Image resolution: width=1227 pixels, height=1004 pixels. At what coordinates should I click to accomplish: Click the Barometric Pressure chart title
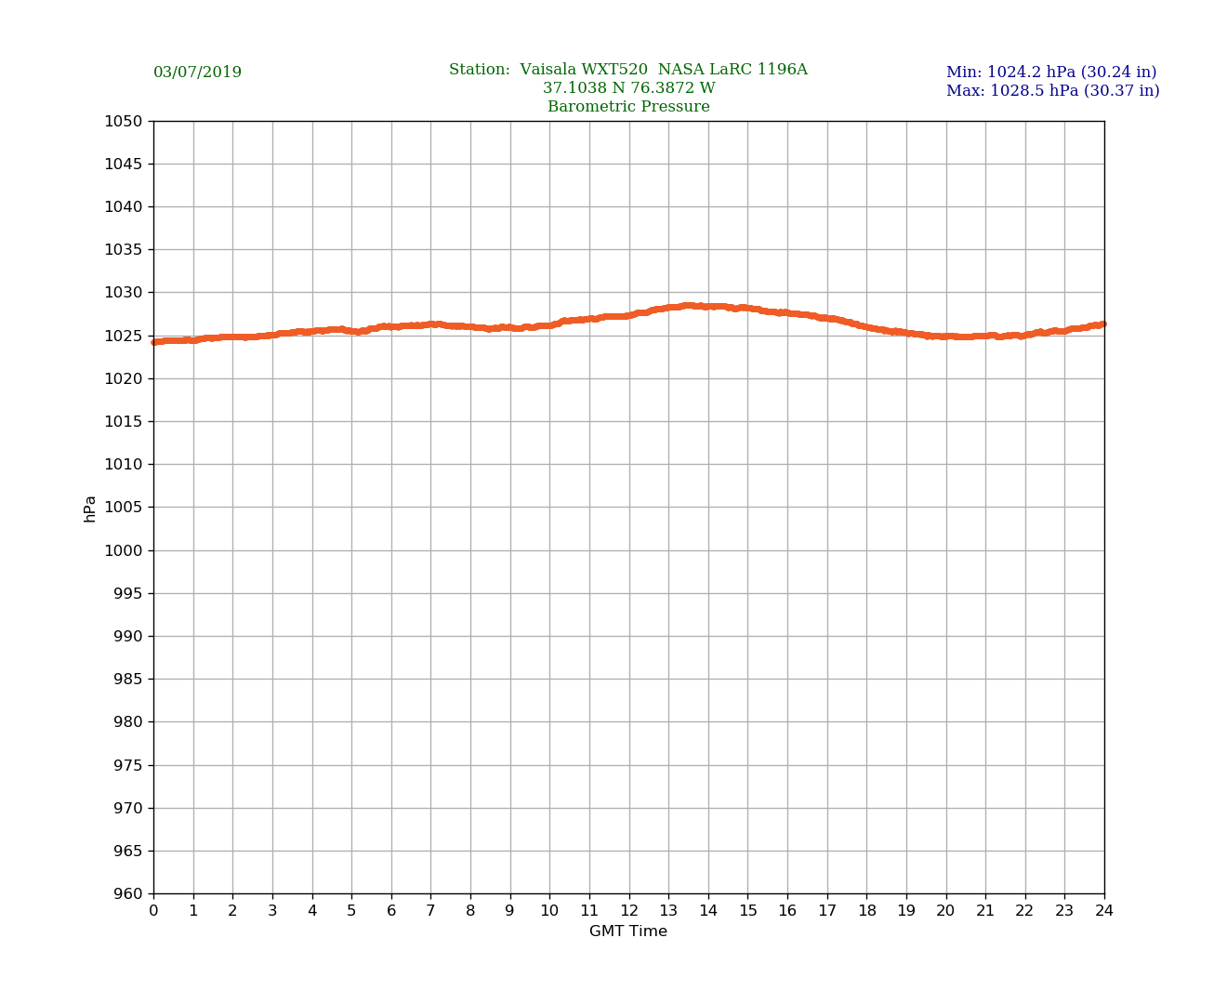click(628, 107)
